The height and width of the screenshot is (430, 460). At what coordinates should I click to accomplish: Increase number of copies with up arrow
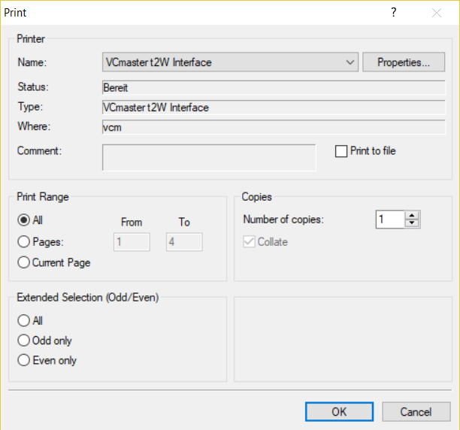click(412, 216)
